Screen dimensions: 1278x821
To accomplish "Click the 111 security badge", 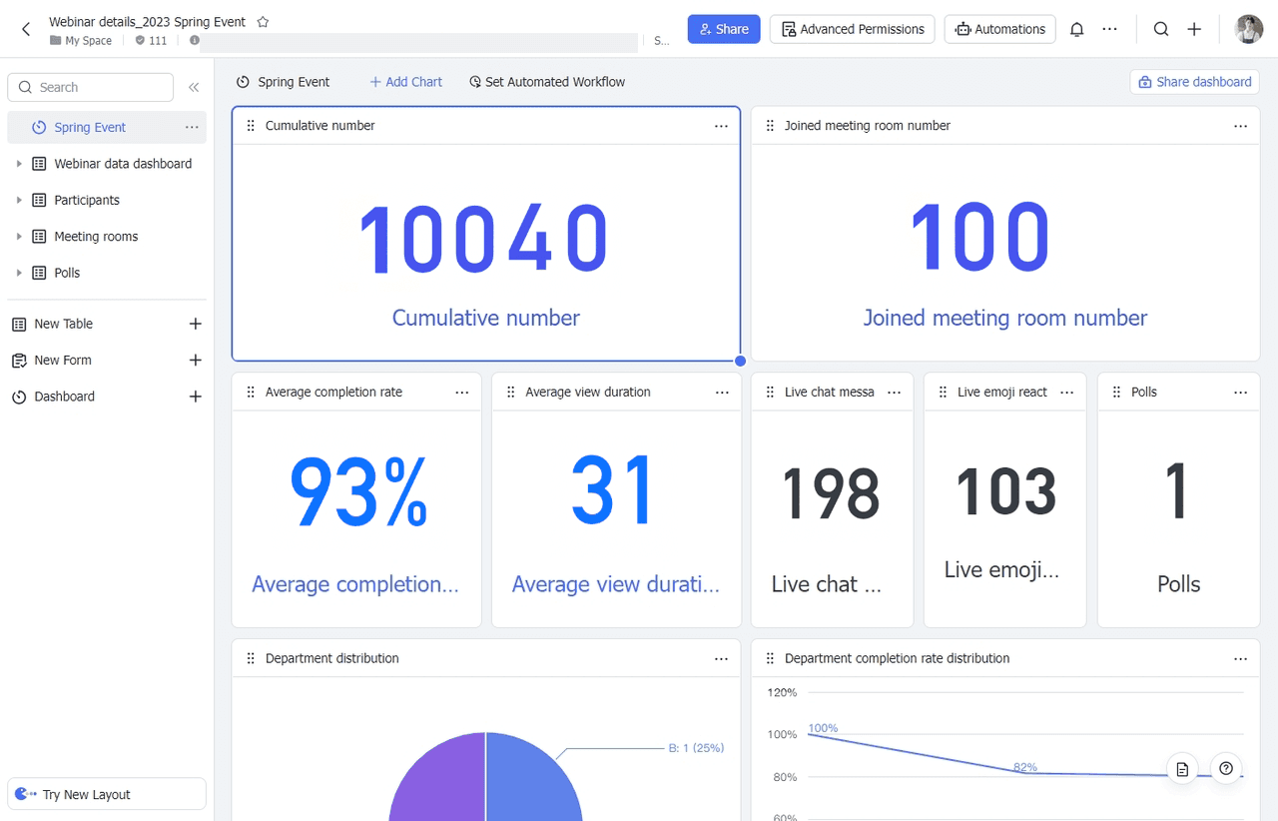I will point(151,41).
